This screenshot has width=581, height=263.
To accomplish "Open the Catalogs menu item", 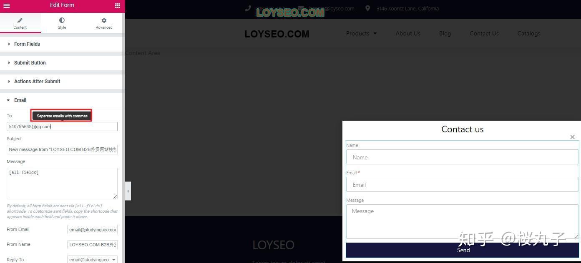I will (x=529, y=33).
